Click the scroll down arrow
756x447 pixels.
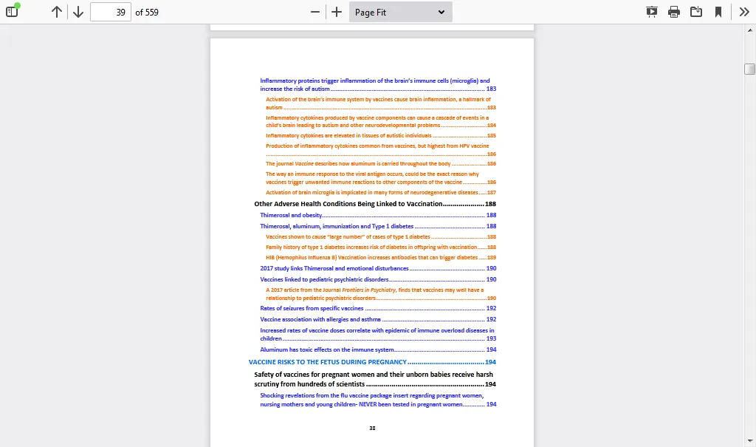tap(750, 441)
